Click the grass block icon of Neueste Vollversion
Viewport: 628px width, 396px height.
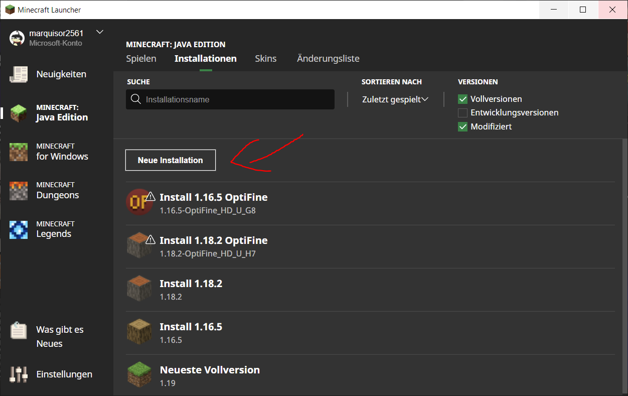(x=139, y=375)
